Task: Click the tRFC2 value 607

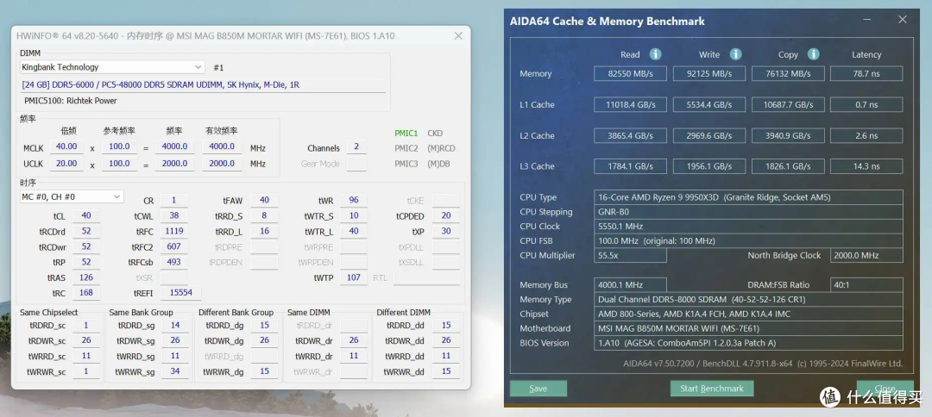Action: [174, 246]
